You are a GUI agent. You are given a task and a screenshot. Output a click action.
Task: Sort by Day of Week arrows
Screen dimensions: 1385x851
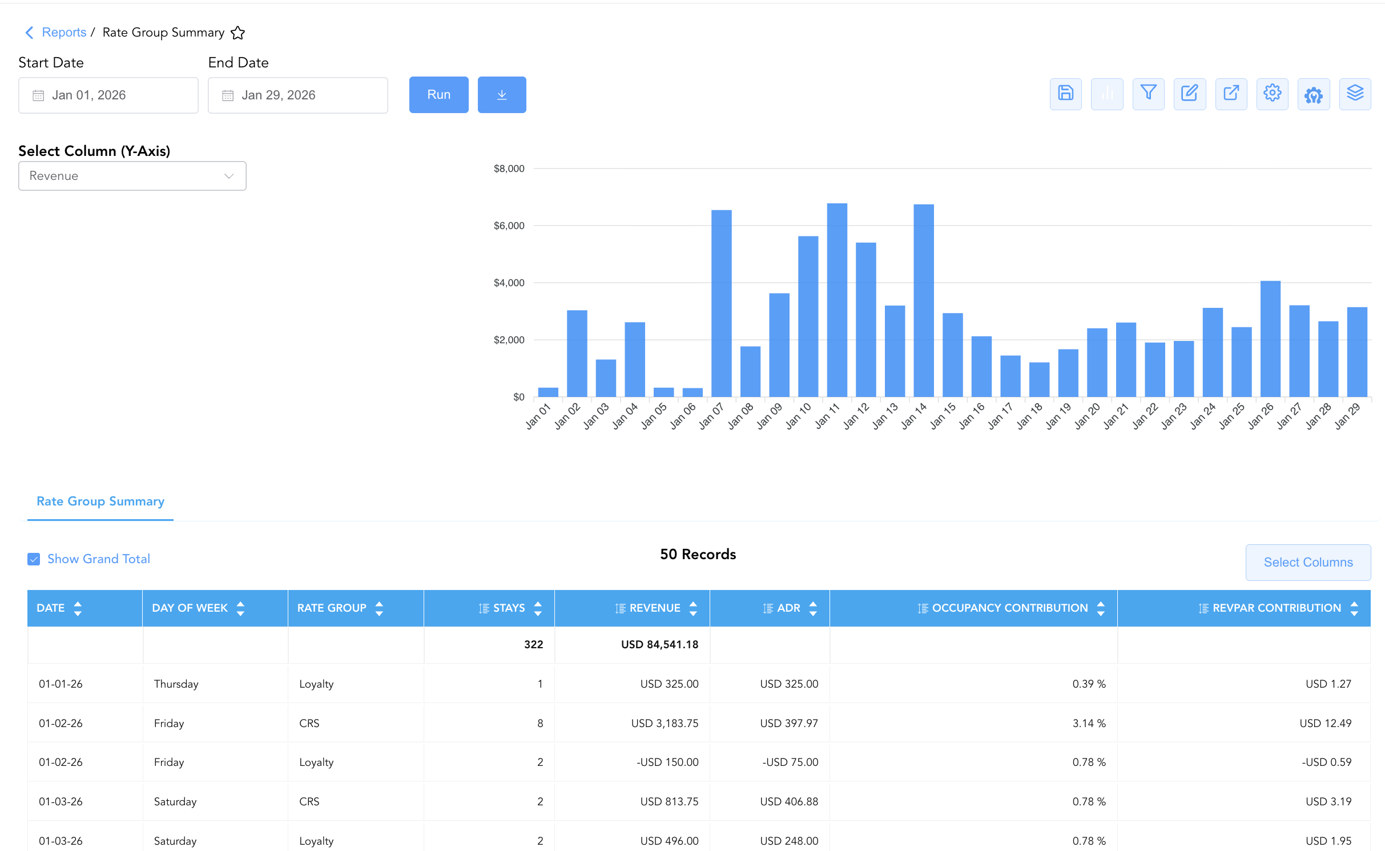[240, 608]
